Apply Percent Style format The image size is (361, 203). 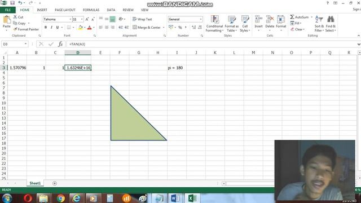180,28
